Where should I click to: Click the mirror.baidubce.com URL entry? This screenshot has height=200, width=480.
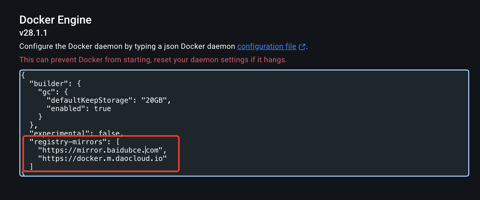[x=100, y=150]
